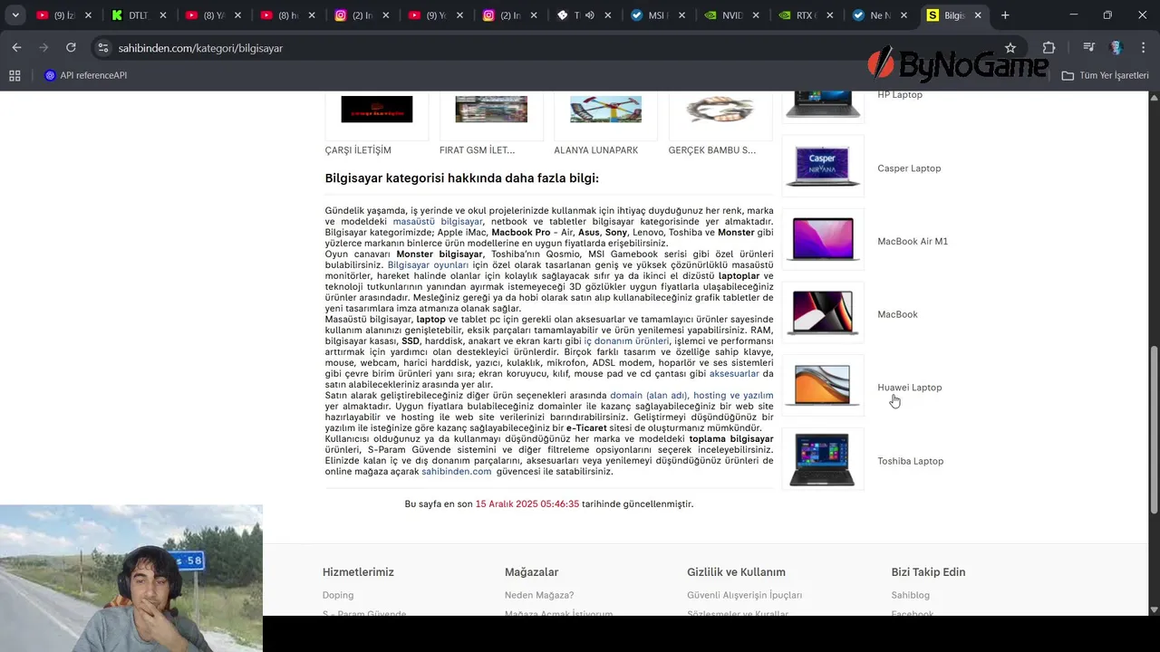Follow "domain (alan adı), hosting ve yazılım" link
The height and width of the screenshot is (652, 1160).
(x=691, y=396)
